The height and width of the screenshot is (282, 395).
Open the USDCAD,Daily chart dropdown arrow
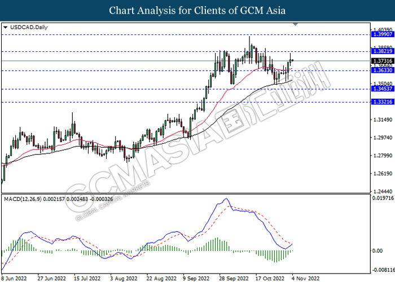point(6,28)
